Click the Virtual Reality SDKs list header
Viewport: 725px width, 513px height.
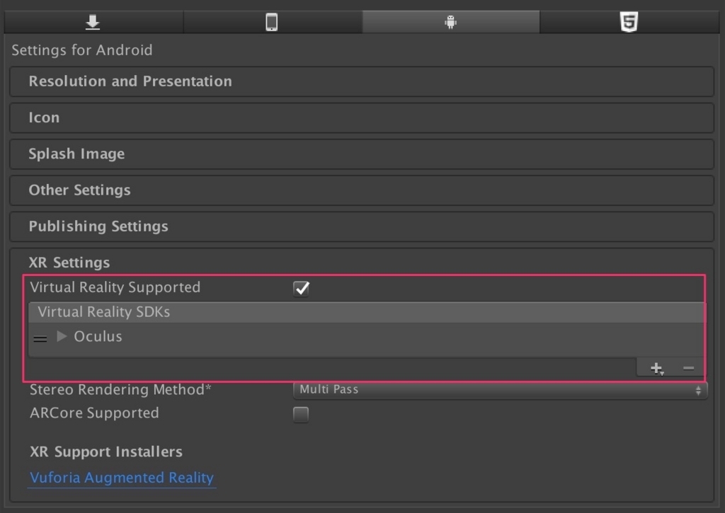104,312
